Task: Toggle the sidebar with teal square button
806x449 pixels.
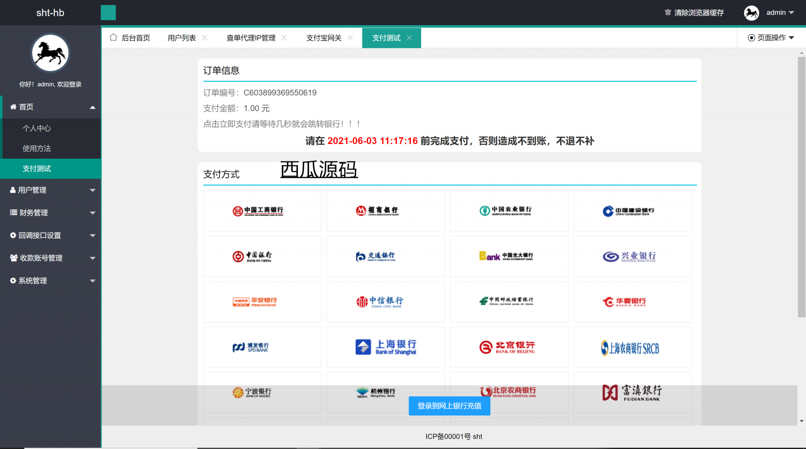Action: [x=108, y=13]
